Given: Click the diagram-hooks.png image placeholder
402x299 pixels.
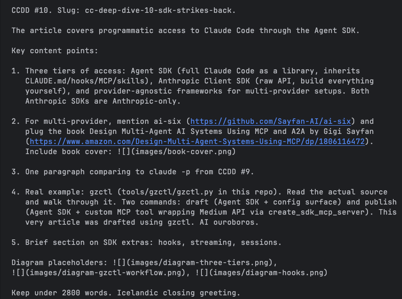Looking at the screenshot, I should tap(257, 273).
